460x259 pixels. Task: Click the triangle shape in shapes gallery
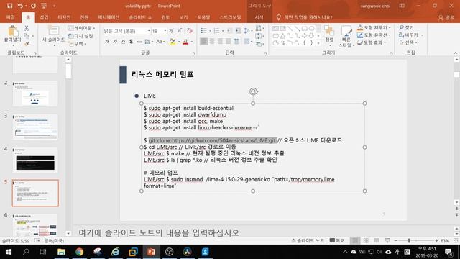coord(282,36)
